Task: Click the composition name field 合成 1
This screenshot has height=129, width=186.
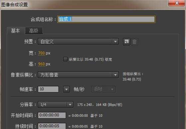Action: [106, 19]
